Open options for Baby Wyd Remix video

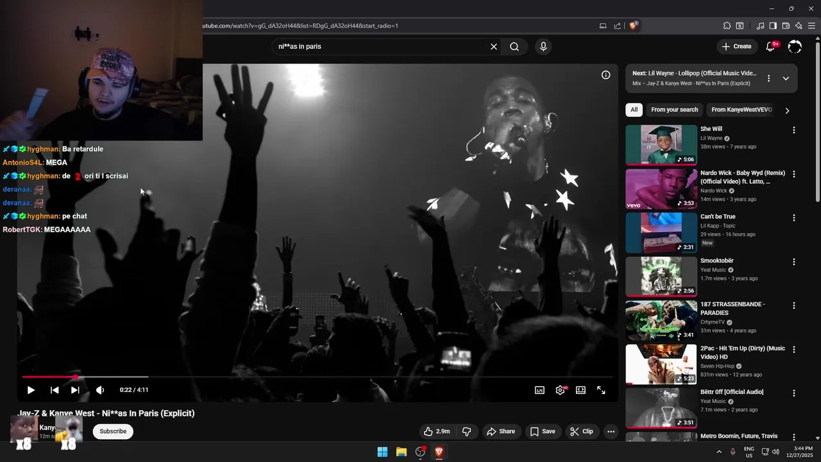(x=794, y=174)
